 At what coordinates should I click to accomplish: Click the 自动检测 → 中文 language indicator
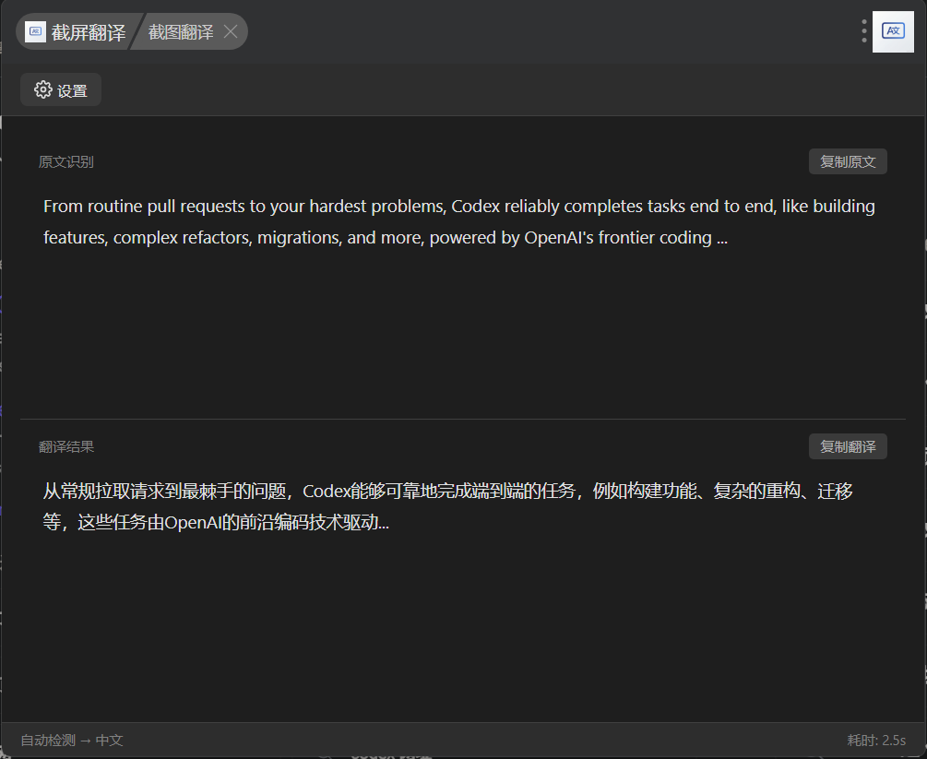(x=72, y=740)
